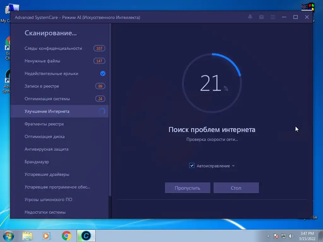Select Устаревшие драйверы item
The width and height of the screenshot is (323, 242).
pos(59,174)
